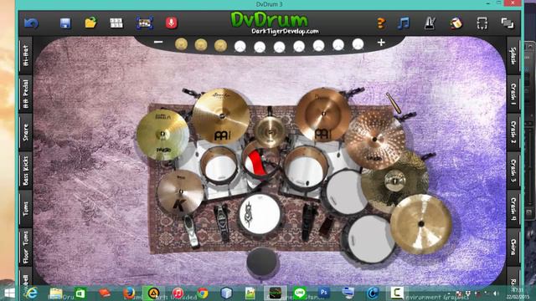The width and height of the screenshot is (536, 301).
Task: Launch Internet Explorer from taskbar
Action: [x=32, y=293]
